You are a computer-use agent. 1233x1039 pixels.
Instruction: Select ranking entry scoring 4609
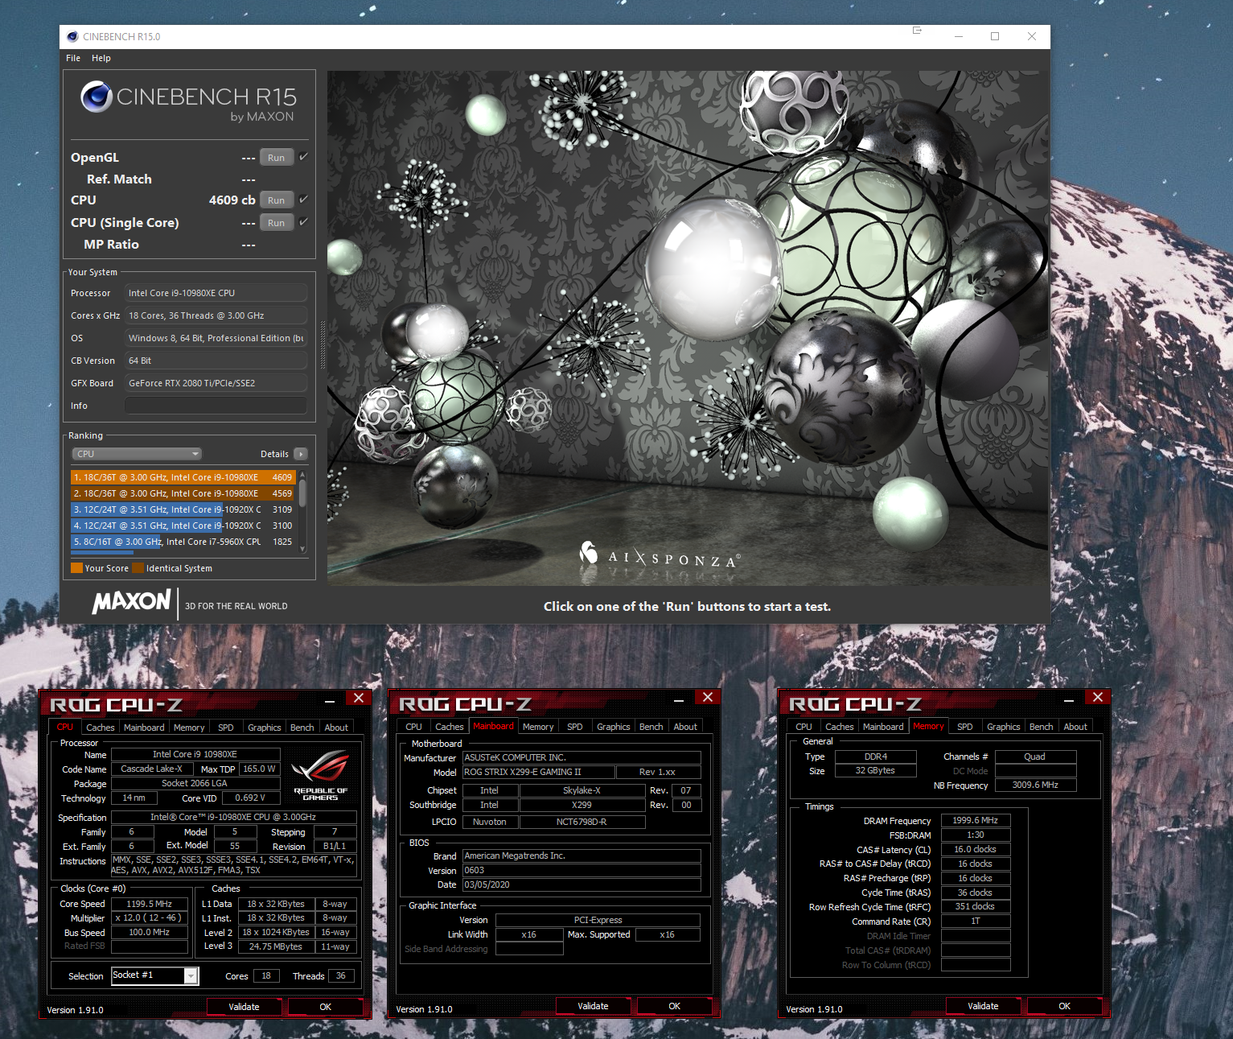183,477
